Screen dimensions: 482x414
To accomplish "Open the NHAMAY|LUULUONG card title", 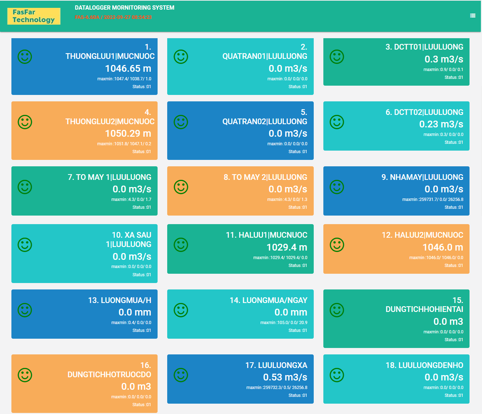I will [422, 177].
